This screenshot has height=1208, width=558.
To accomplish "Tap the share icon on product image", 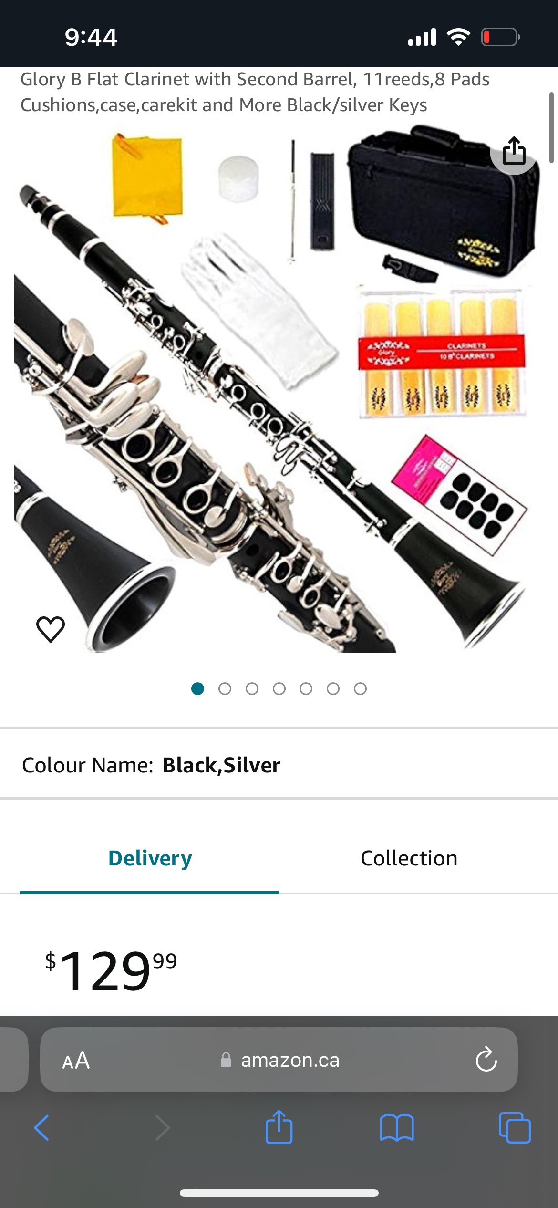I will click(514, 151).
